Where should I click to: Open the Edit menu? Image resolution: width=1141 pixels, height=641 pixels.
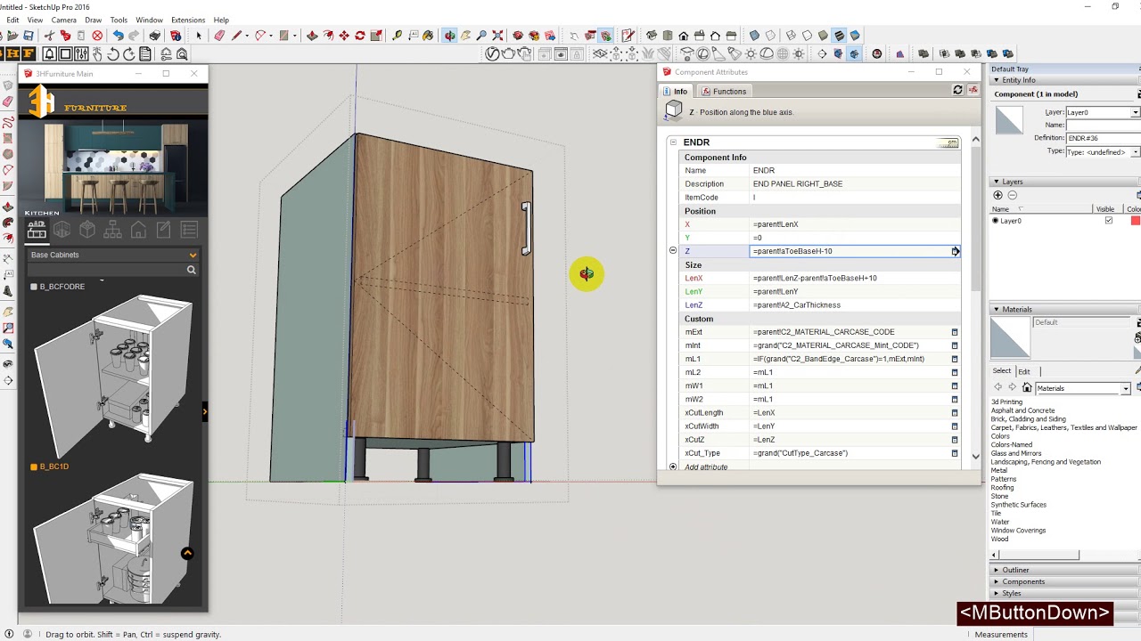(12, 20)
